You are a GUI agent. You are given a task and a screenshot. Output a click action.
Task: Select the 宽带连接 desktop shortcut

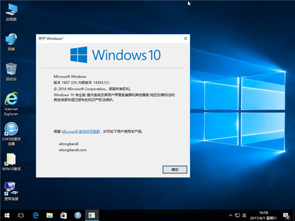(x=11, y=191)
